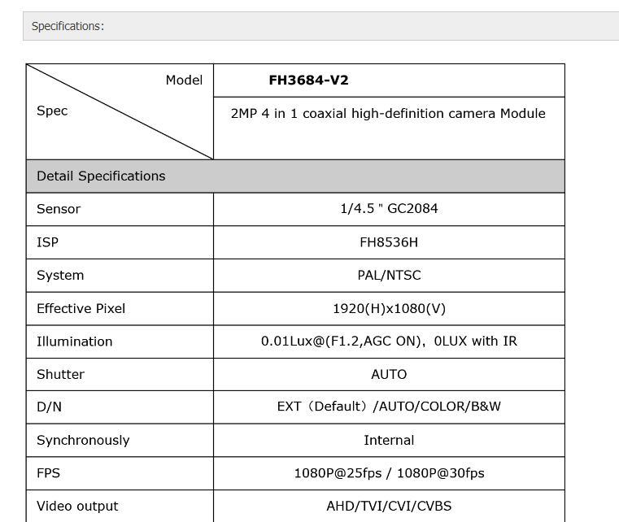Select the AUTO shutter value
Screen dimensions: 619x522
click(x=389, y=375)
